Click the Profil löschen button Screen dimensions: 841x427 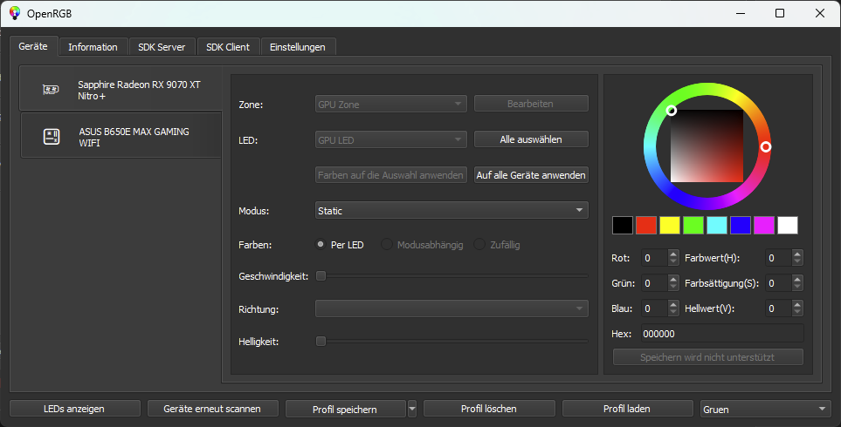[489, 409]
